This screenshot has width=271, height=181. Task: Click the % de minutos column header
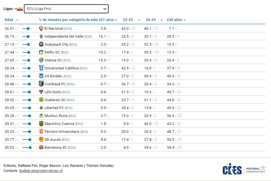tap(68, 20)
